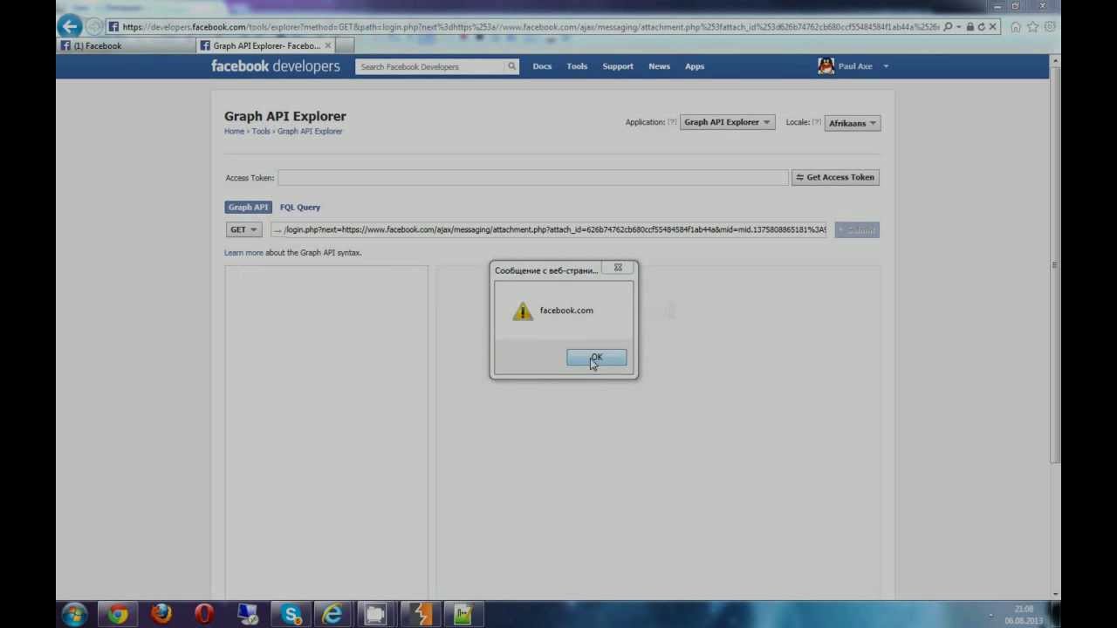Viewport: 1117px width, 628px height.
Task: Open the network computer icon in taskbar
Action: (x=247, y=615)
